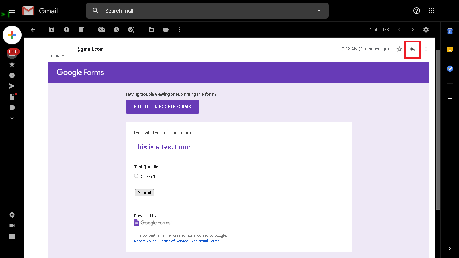Report this email as spam

click(x=67, y=30)
